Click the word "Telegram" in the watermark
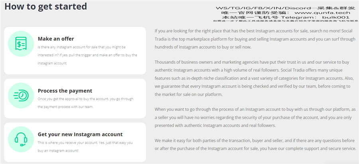359x164 pixels. 298,18
